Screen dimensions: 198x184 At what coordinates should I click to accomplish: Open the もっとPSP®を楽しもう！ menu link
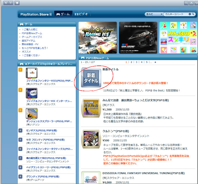pyautogui.click(x=35, y=48)
